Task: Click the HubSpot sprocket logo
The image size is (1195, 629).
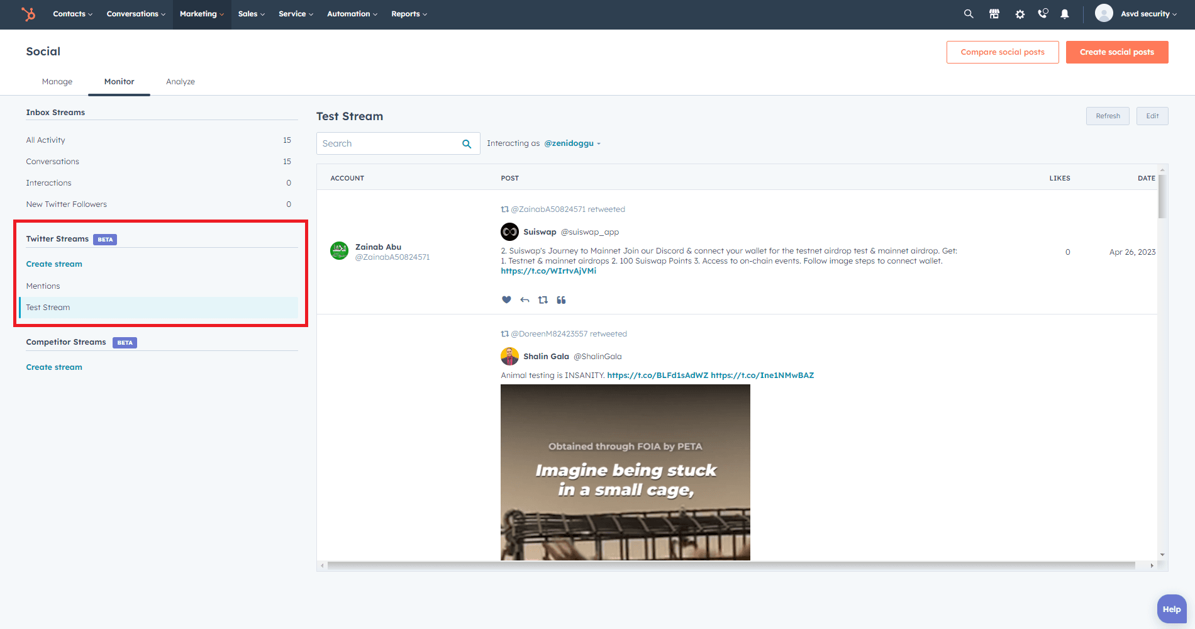Action: (x=28, y=14)
